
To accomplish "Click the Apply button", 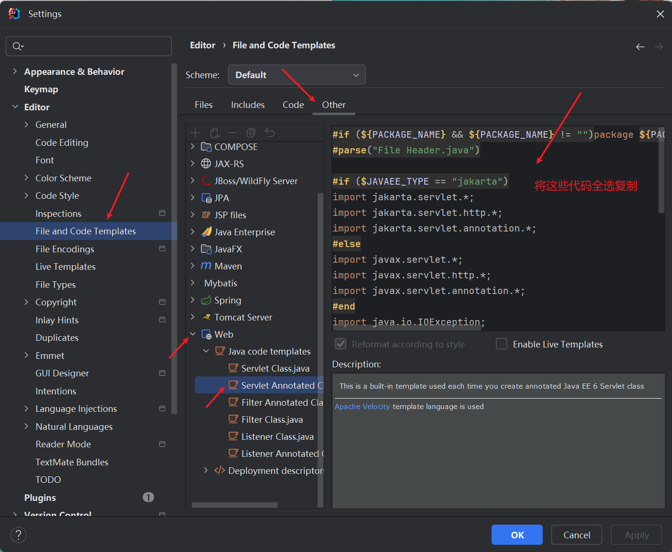I will click(x=636, y=535).
